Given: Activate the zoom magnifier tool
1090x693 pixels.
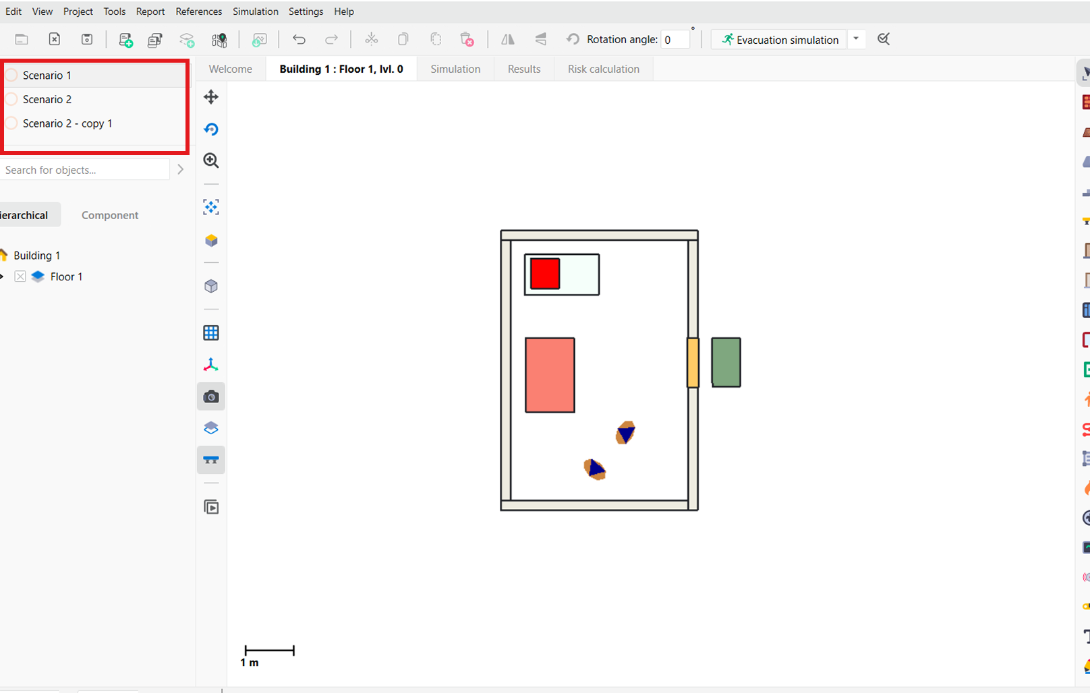Looking at the screenshot, I should [x=211, y=160].
